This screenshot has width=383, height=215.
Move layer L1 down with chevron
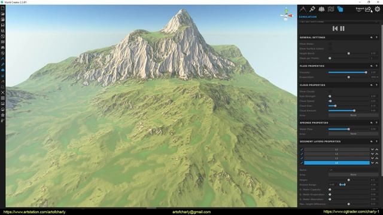372,149
